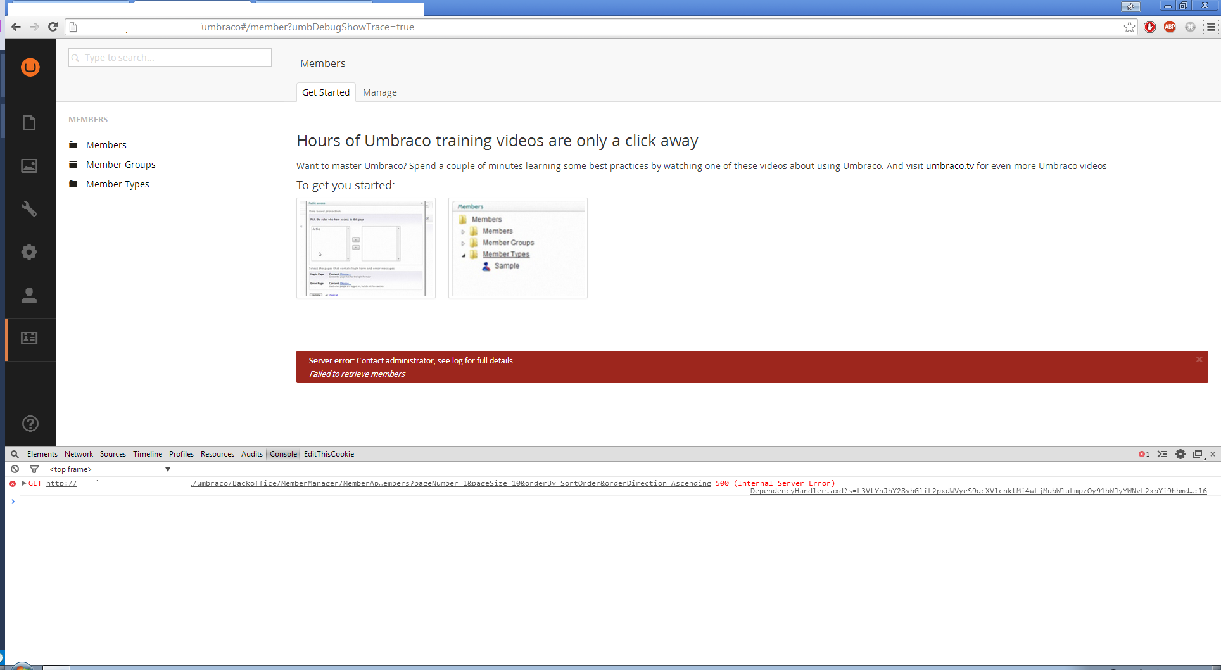Bookmark page with the star icon
Image resolution: width=1221 pixels, height=670 pixels.
pos(1129,27)
